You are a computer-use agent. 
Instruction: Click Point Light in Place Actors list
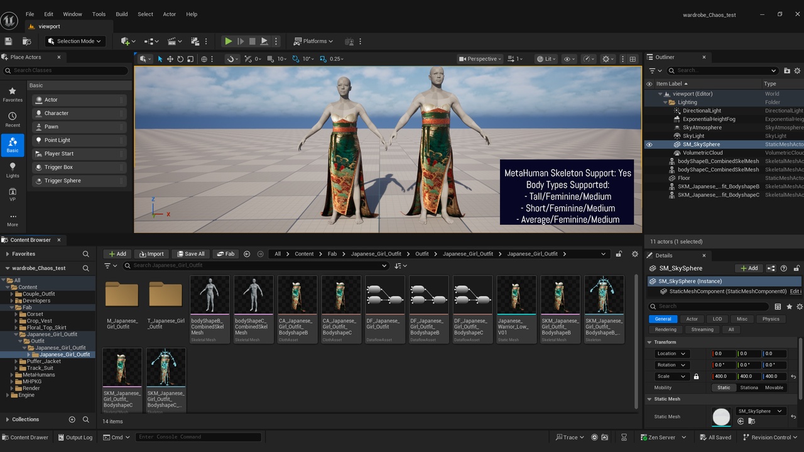[79, 140]
